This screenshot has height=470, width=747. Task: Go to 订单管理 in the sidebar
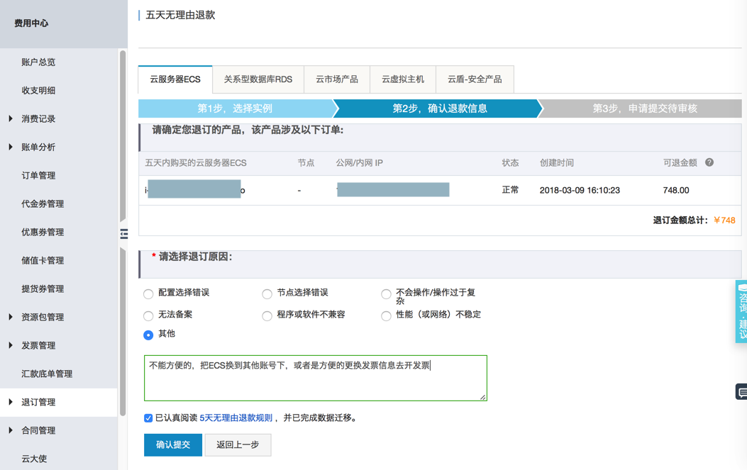(38, 175)
